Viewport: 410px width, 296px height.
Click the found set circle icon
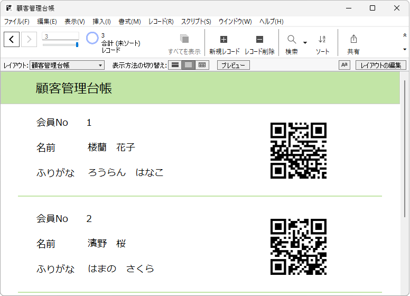(x=92, y=38)
